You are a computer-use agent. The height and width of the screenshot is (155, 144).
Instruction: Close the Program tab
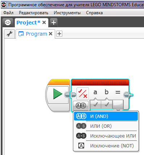pos(51,34)
